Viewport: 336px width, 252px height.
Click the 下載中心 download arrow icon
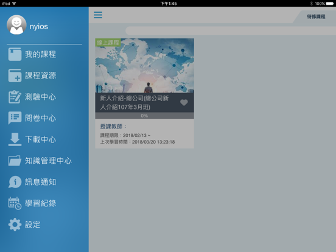(15, 139)
